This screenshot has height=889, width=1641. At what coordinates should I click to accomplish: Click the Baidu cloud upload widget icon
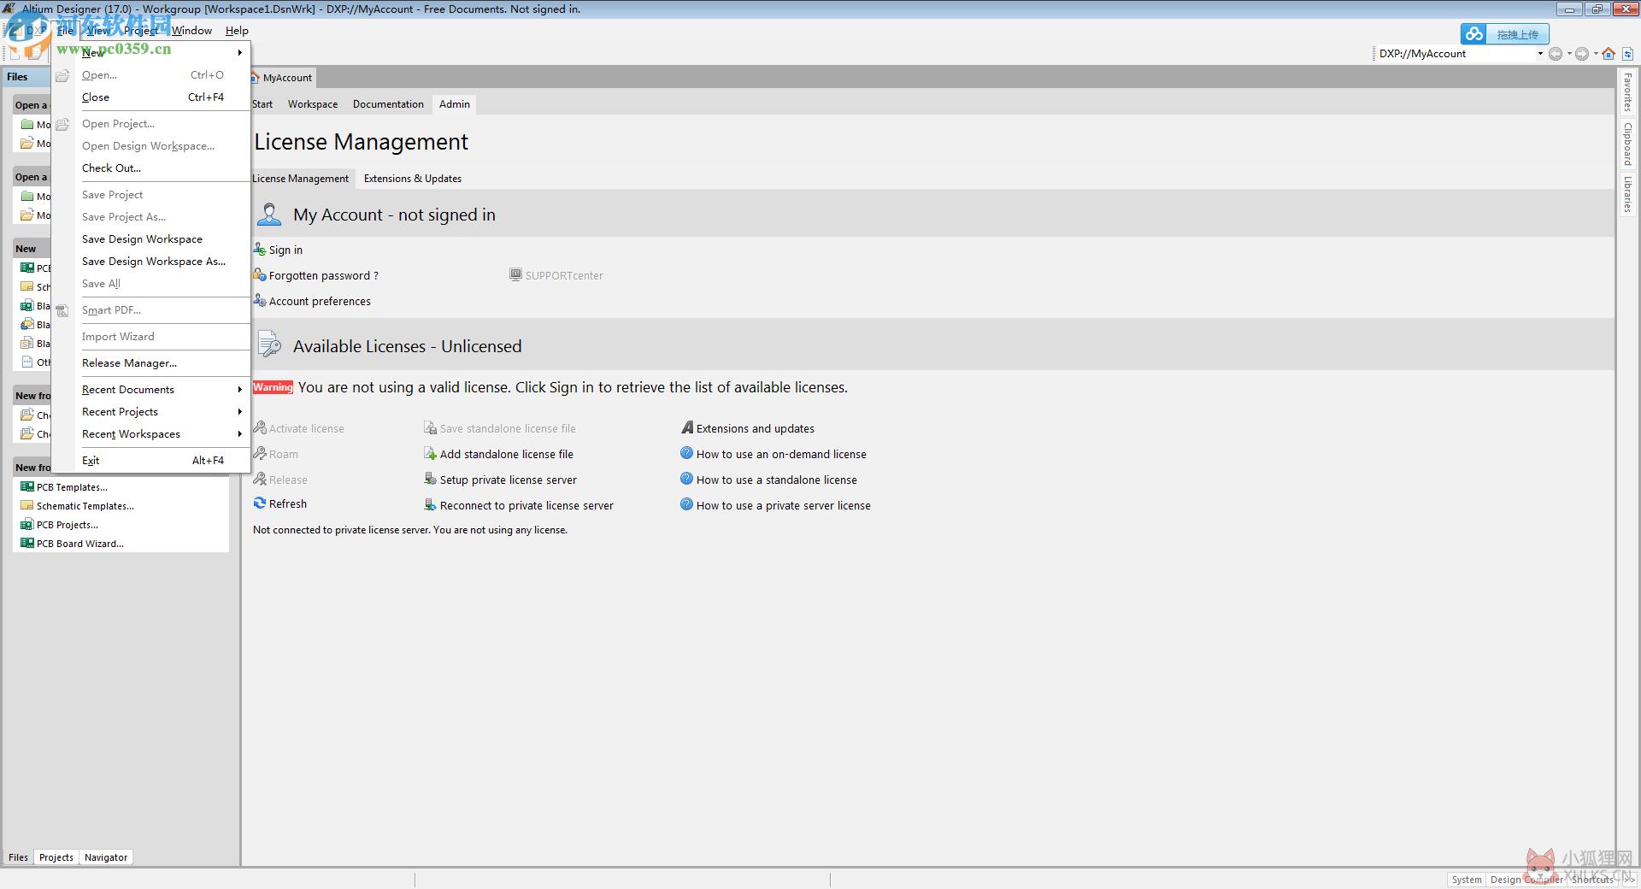tap(1473, 34)
